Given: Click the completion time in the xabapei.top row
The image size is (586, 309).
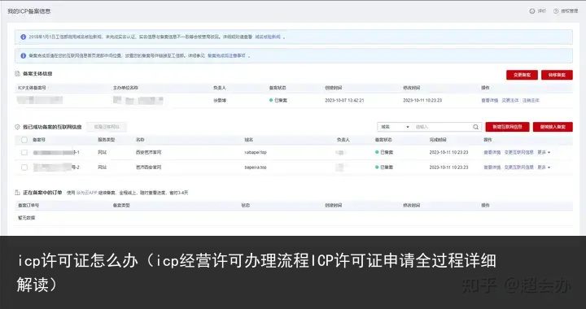Looking at the screenshot, I should coord(448,152).
